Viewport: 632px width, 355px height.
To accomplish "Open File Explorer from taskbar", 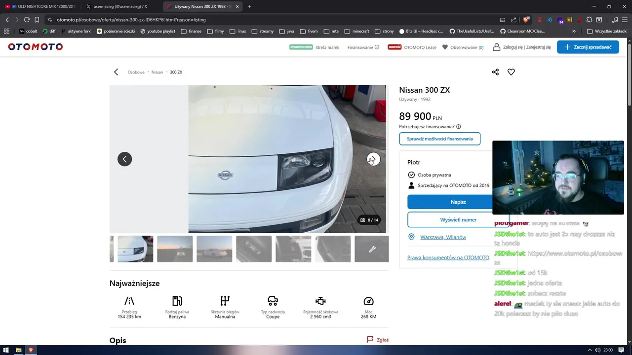I will (x=19, y=350).
